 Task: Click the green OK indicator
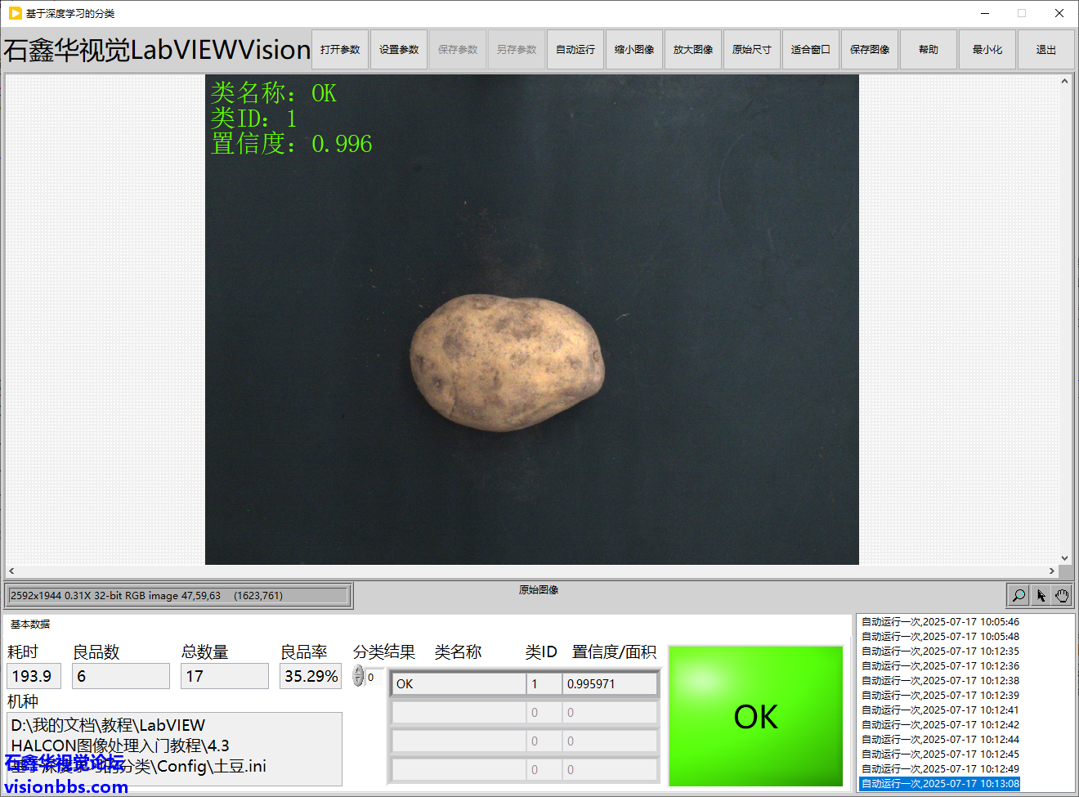[x=755, y=716]
